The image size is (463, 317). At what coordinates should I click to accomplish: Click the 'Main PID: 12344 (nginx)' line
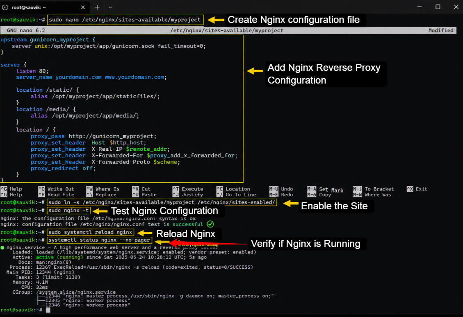tap(40, 272)
